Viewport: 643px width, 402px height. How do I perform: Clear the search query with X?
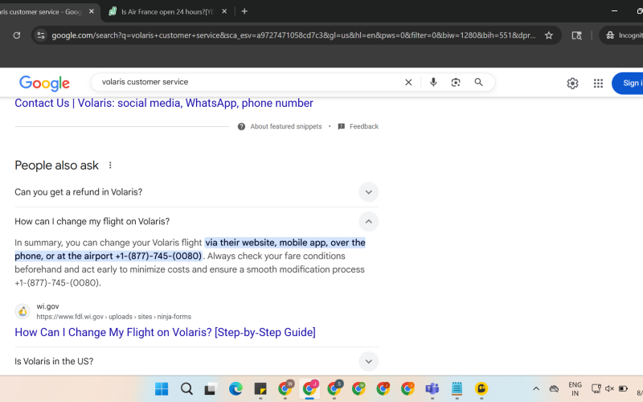point(408,83)
